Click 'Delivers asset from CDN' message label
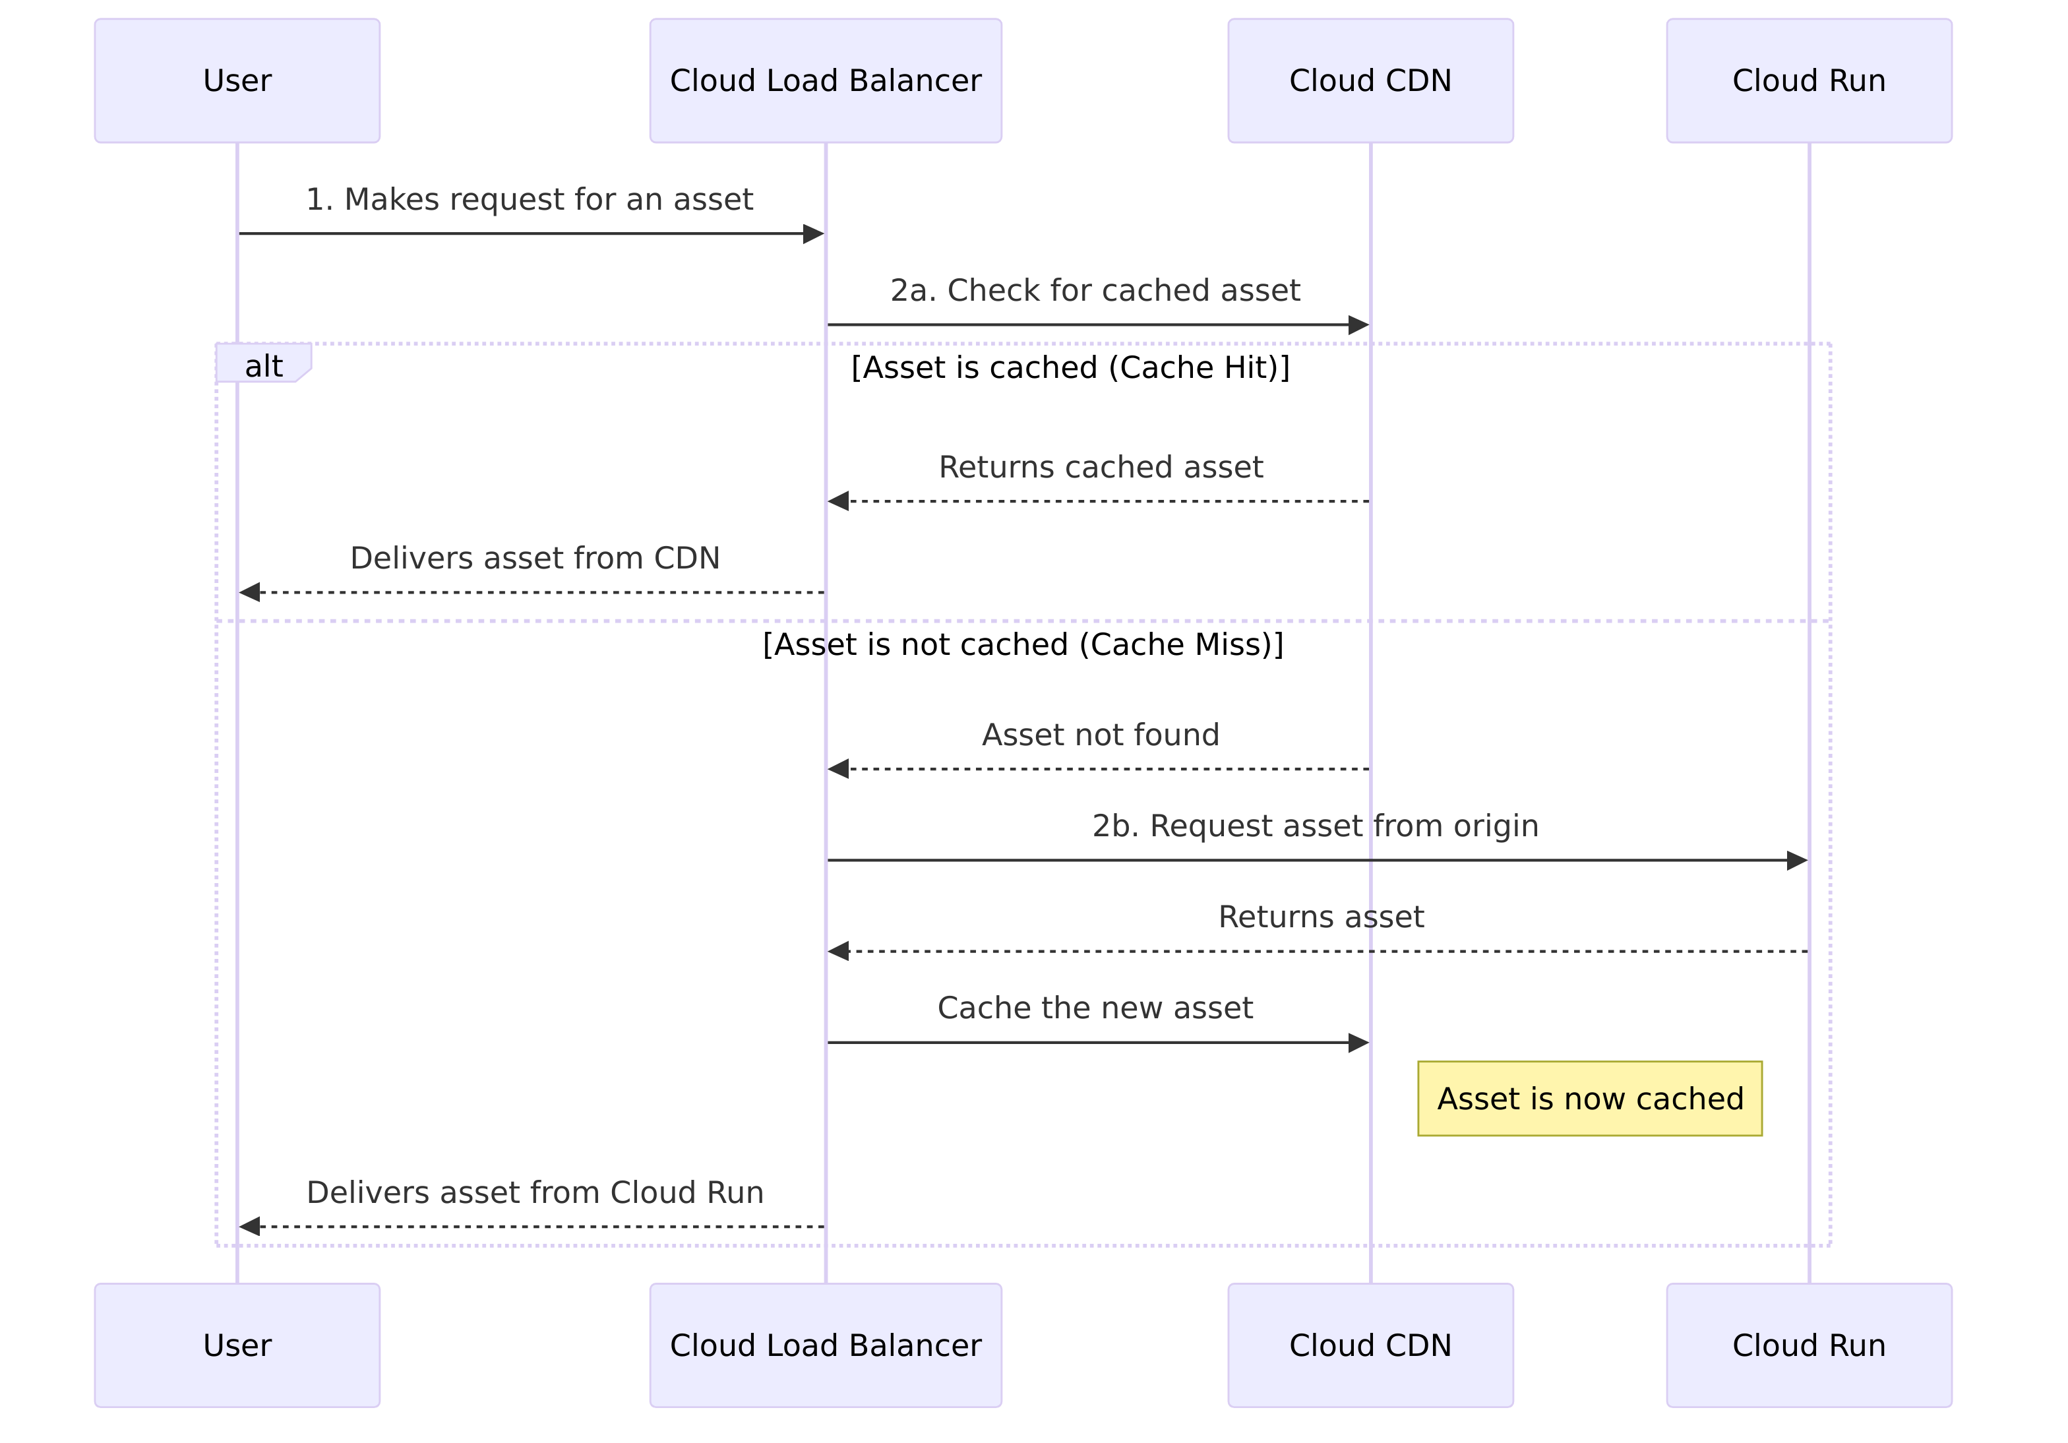 [x=534, y=557]
